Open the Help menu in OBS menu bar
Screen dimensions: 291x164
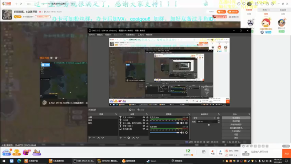pos(149,35)
